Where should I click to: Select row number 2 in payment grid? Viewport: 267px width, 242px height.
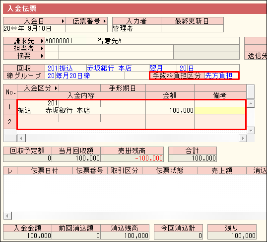10,122
